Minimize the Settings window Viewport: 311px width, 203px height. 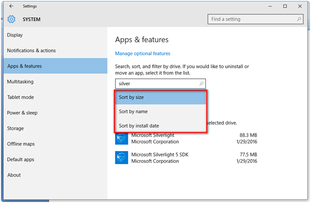pos(270,6)
